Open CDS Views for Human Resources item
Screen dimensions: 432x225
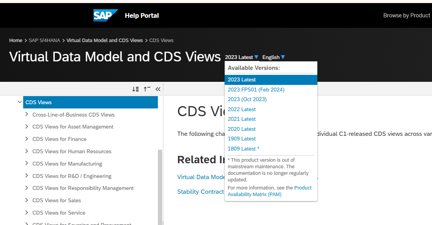72,151
